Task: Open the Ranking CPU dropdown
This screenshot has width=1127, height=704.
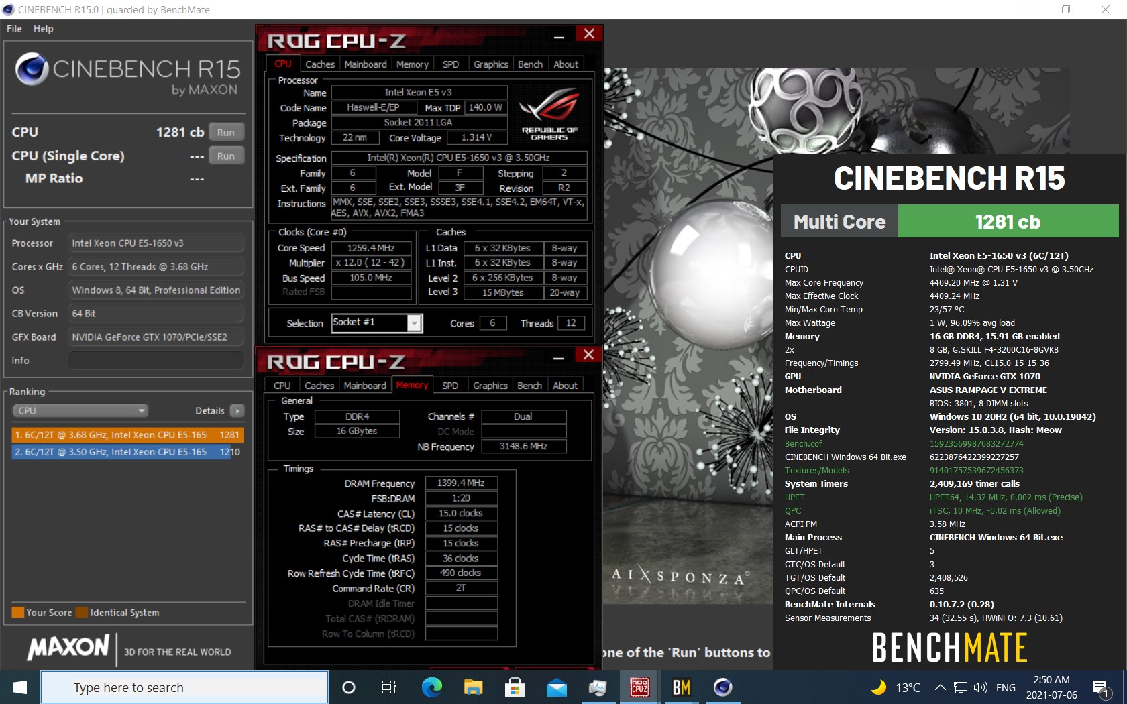Action: [80, 410]
